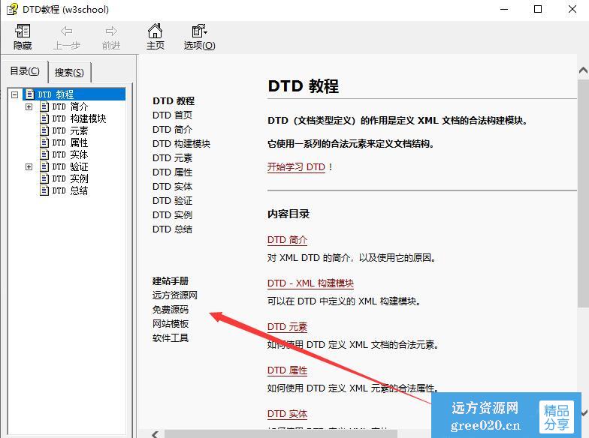Open the 开始学习 DTD link
Screen dimensions: 589x438
click(296, 167)
